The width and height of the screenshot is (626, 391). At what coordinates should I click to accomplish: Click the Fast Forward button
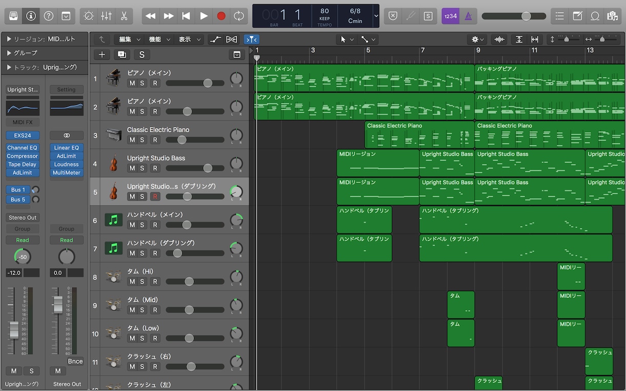[x=168, y=16]
